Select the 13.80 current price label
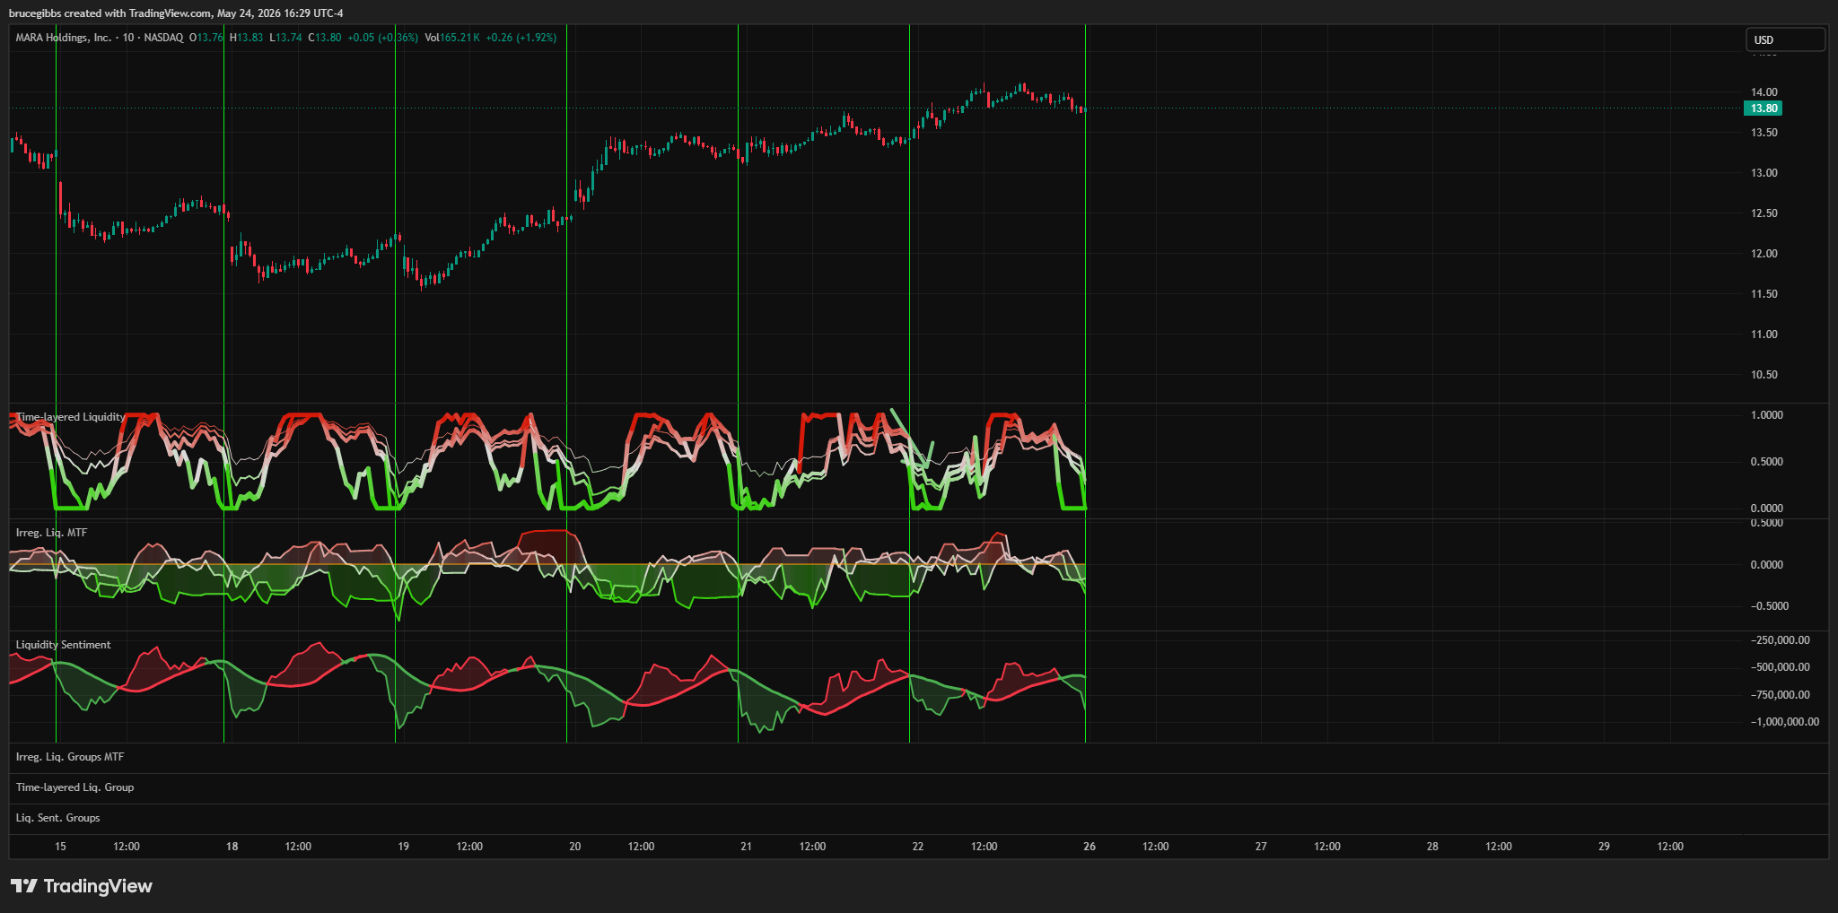The width and height of the screenshot is (1838, 913). coord(1763,109)
